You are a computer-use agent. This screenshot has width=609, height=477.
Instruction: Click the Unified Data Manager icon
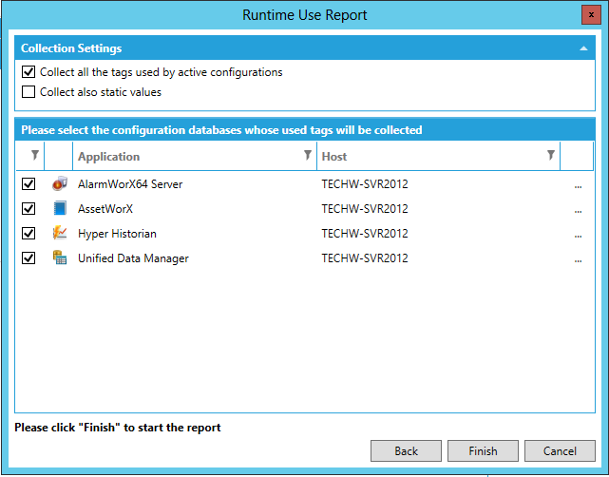tap(59, 258)
